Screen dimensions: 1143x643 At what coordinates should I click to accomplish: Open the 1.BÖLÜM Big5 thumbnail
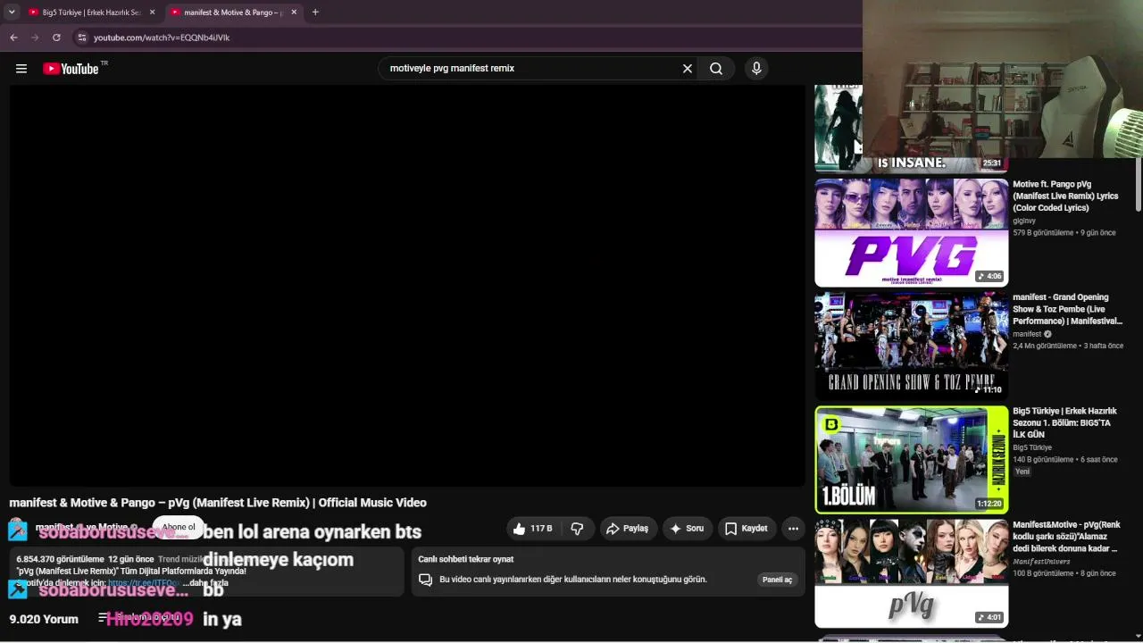pyautogui.click(x=912, y=460)
